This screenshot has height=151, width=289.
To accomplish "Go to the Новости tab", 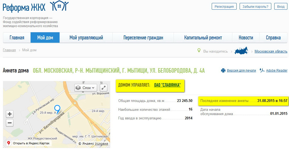I will tap(246, 38).
